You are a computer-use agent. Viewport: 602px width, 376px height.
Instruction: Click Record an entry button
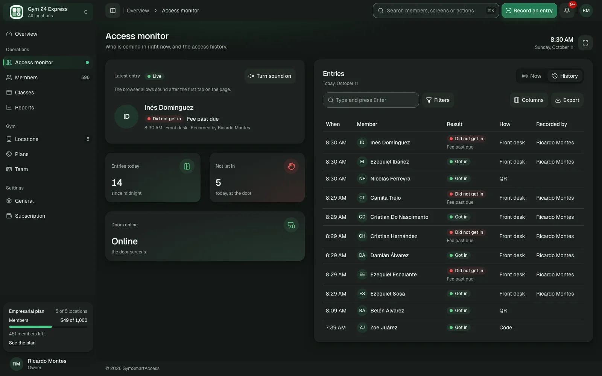point(529,11)
